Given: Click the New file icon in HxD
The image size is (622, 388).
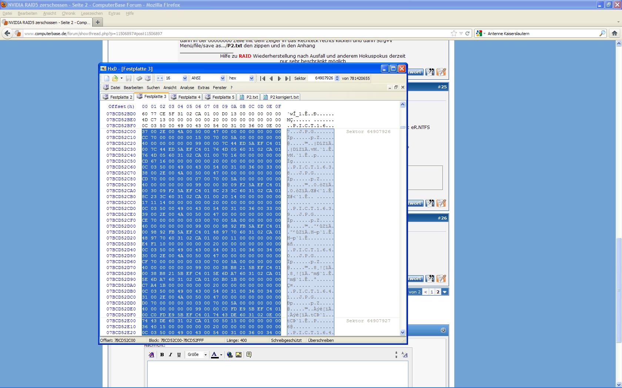Looking at the screenshot, I should [107, 78].
